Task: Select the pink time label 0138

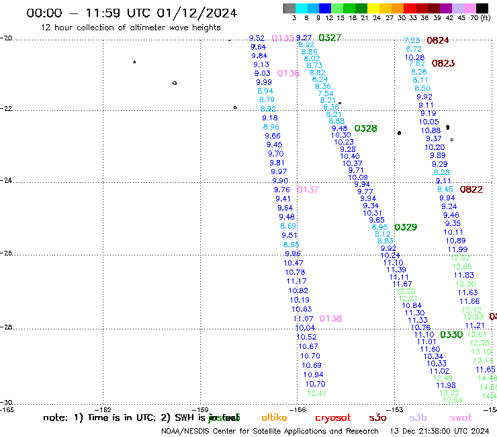Action: [330, 319]
